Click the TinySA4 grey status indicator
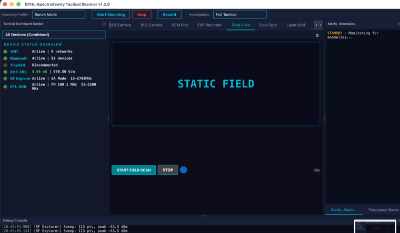 [5, 65]
